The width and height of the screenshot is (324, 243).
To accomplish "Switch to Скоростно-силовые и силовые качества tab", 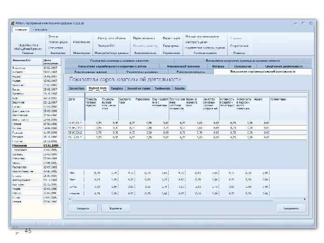I will (119, 61).
